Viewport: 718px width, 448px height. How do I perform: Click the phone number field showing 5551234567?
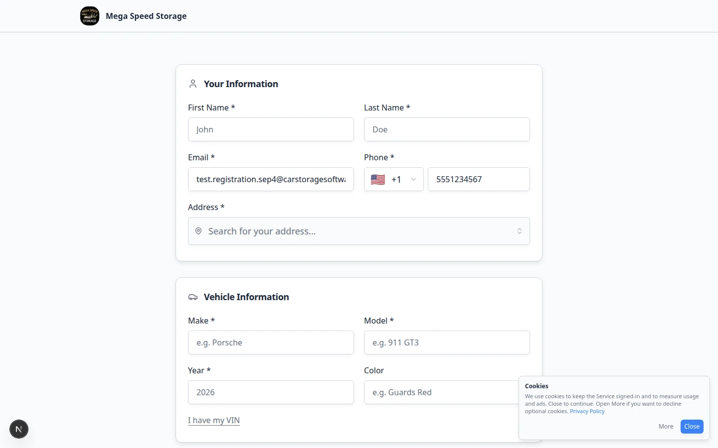pos(479,179)
